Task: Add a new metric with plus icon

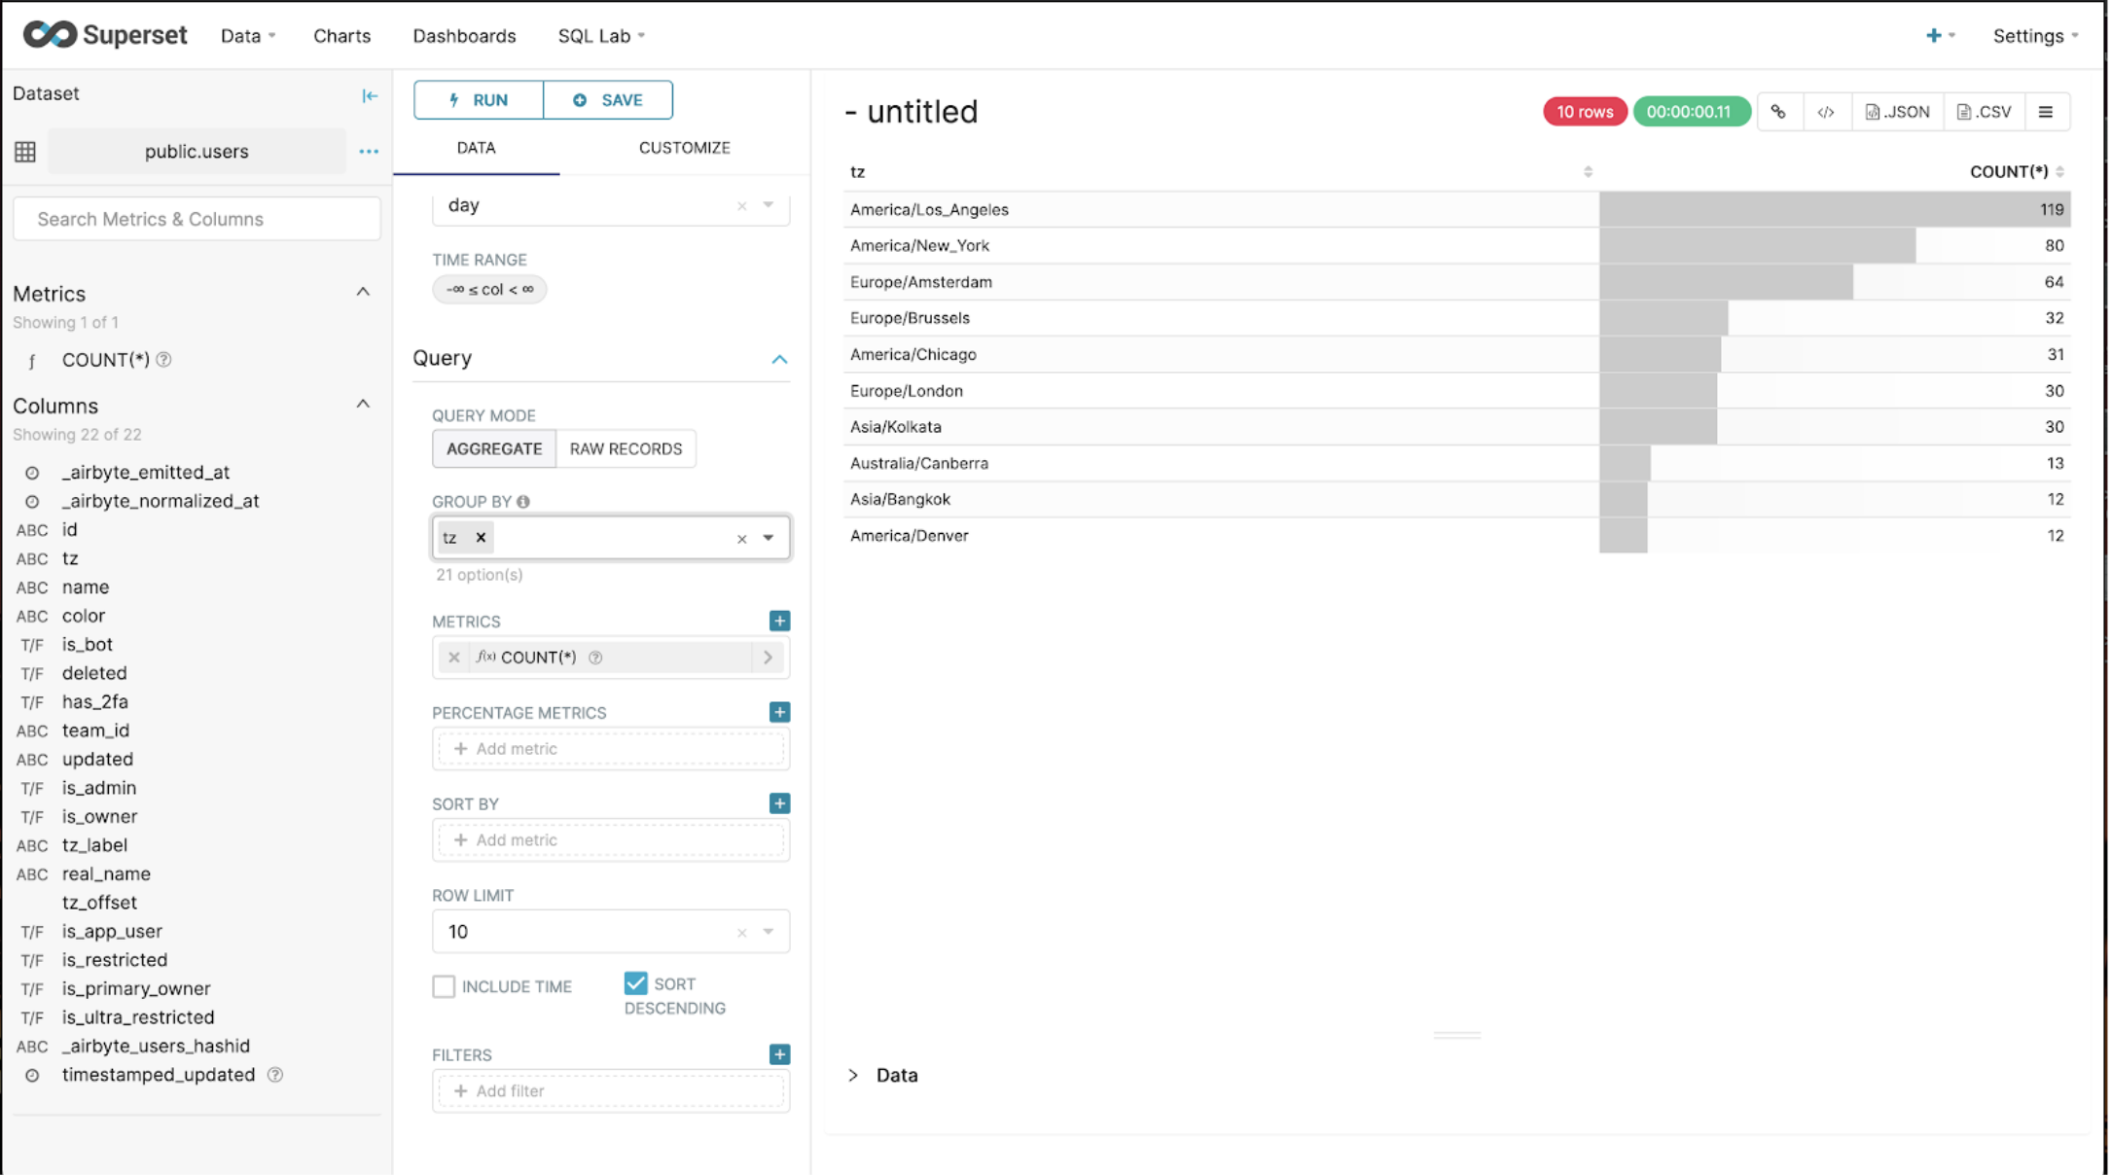Action: click(779, 621)
